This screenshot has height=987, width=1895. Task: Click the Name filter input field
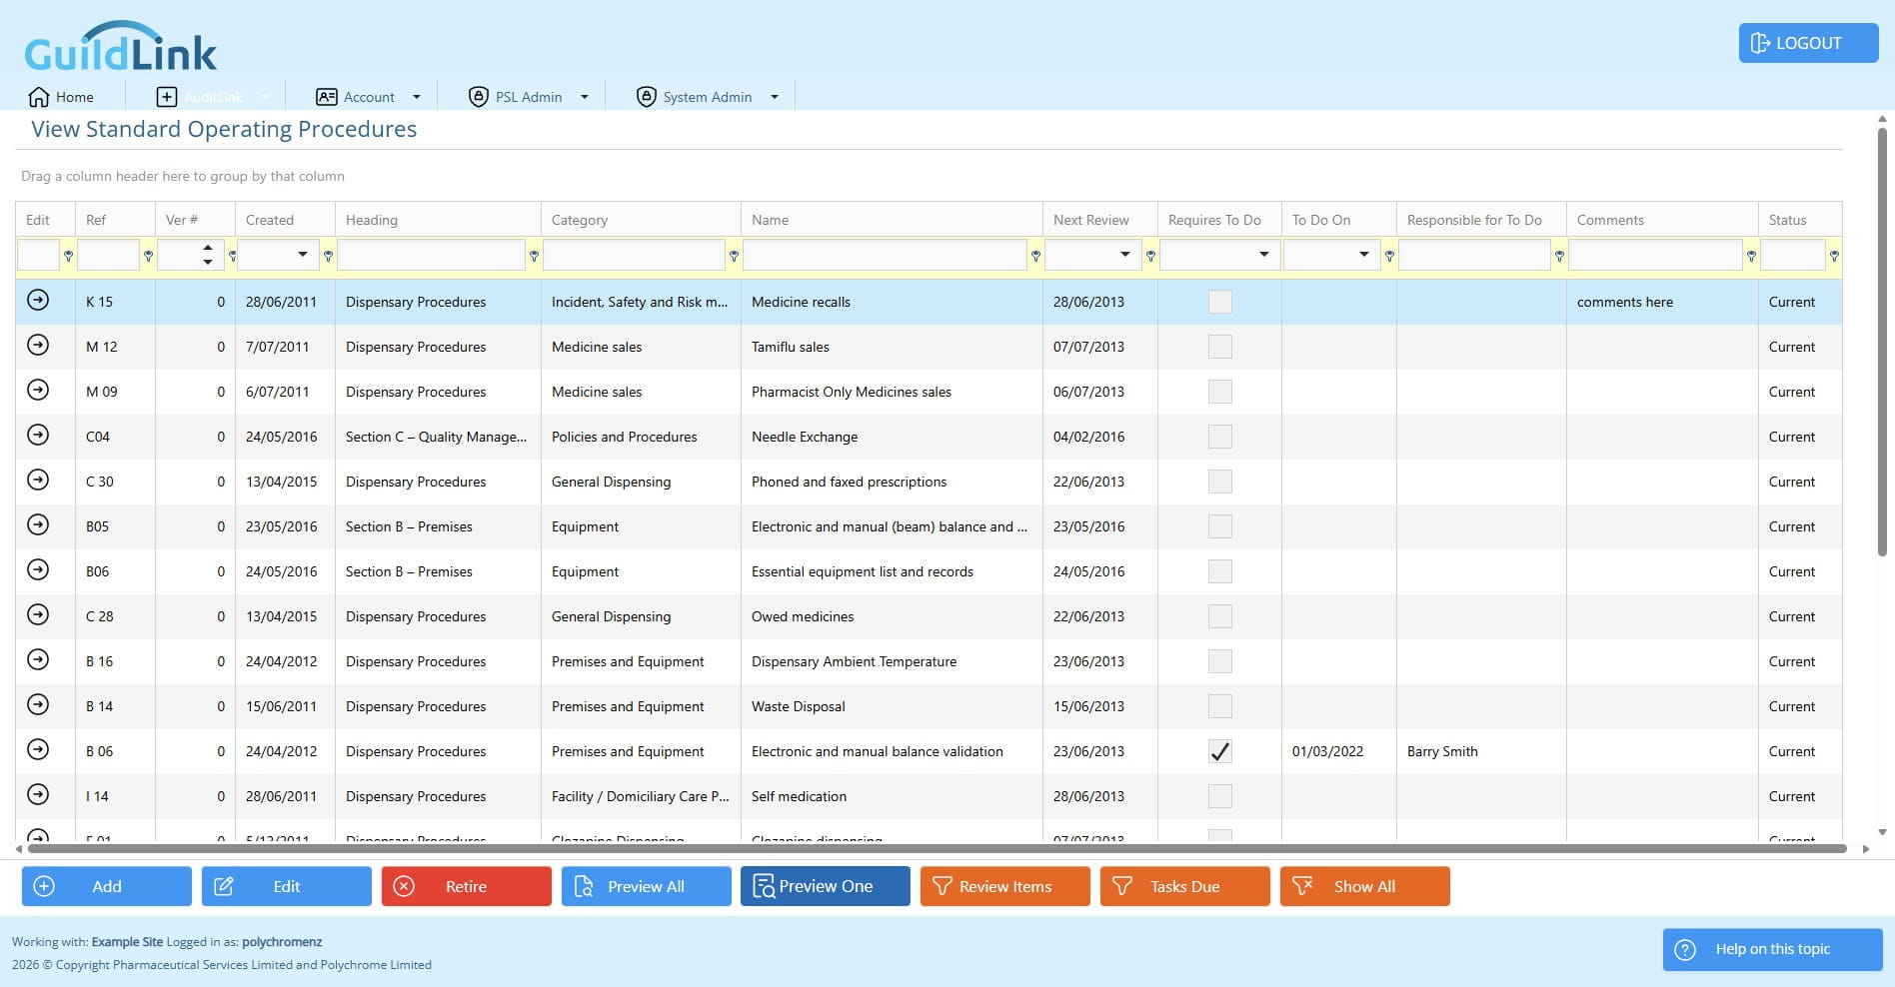886,255
